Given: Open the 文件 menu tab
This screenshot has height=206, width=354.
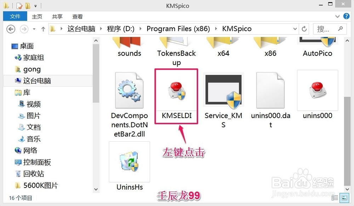Looking at the screenshot, I should pyautogui.click(x=15, y=16).
